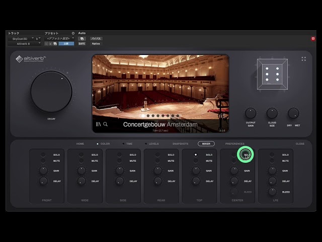Click the copy preset settings icon beside the plus button
The width and height of the screenshot is (322, 242).
coord(55,44)
